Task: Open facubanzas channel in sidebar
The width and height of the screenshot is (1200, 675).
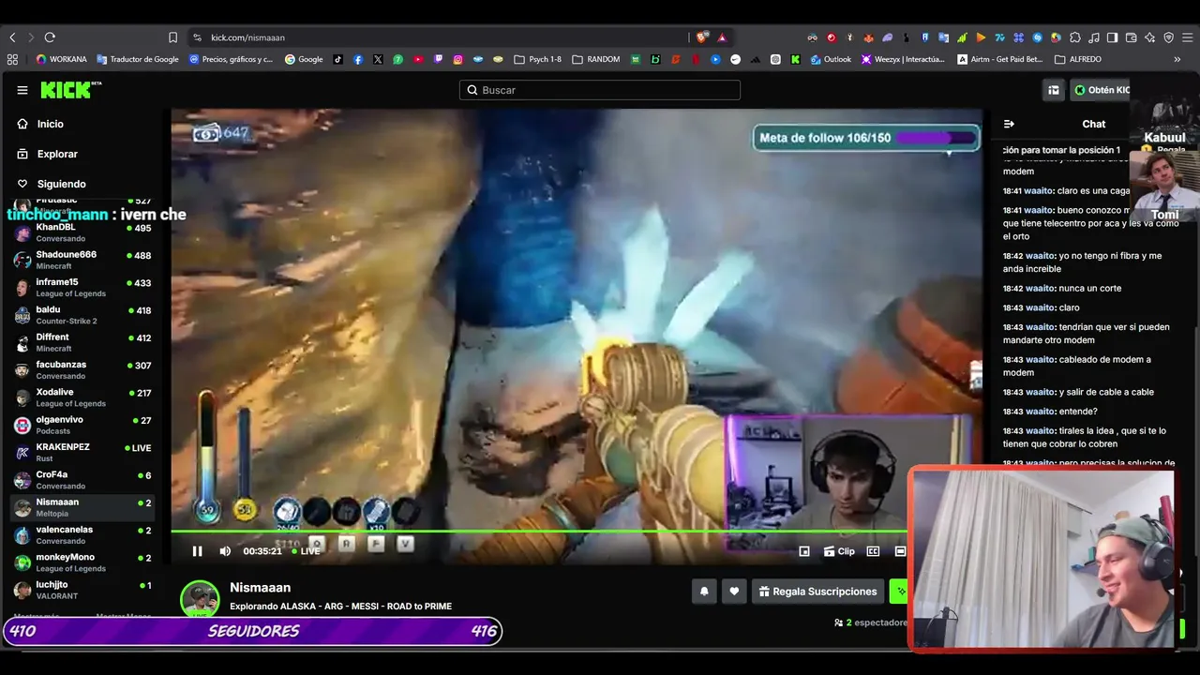Action: [82, 369]
